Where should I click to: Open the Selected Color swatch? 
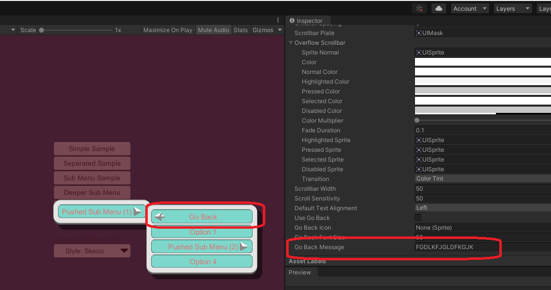point(482,101)
